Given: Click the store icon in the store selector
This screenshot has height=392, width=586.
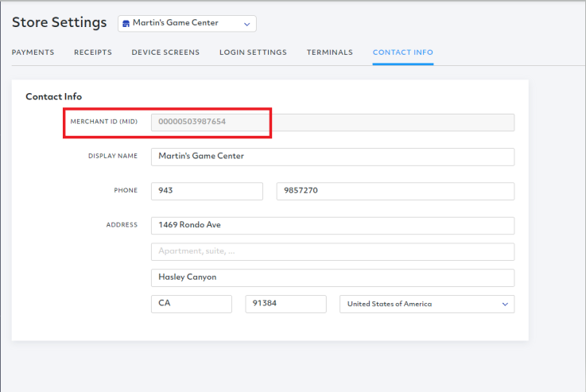Looking at the screenshot, I should click(126, 24).
